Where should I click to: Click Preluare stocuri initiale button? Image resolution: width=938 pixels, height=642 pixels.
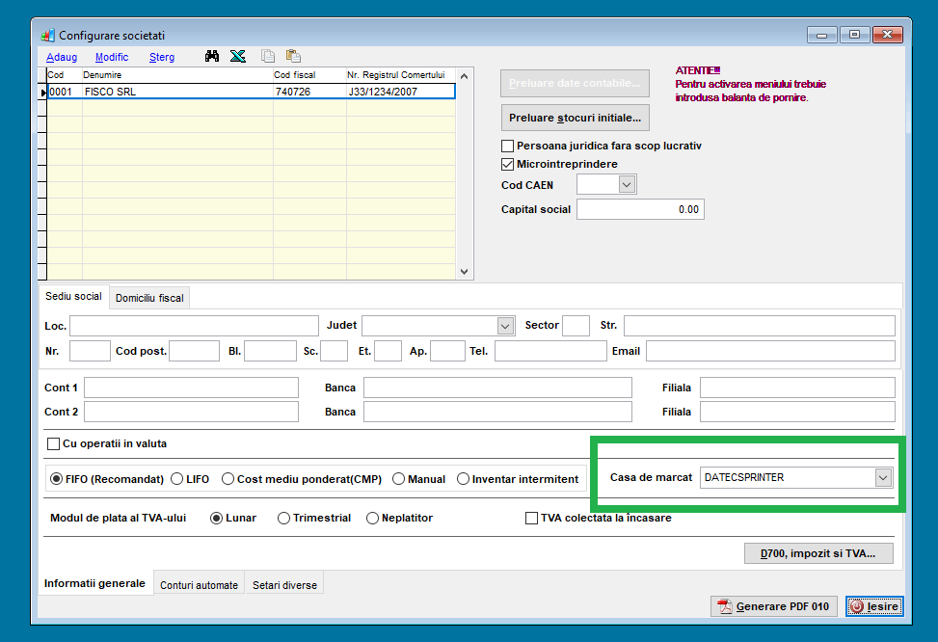[x=575, y=118]
